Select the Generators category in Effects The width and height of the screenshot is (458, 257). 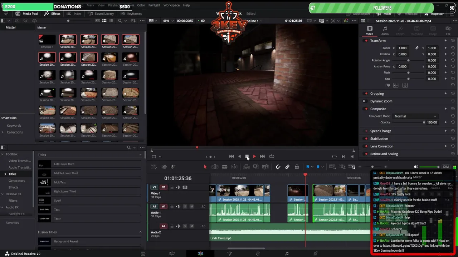pos(17,181)
